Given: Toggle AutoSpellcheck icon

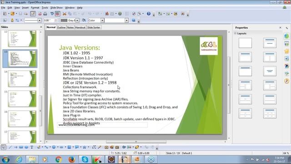Looking at the screenshot, I should [58, 14].
